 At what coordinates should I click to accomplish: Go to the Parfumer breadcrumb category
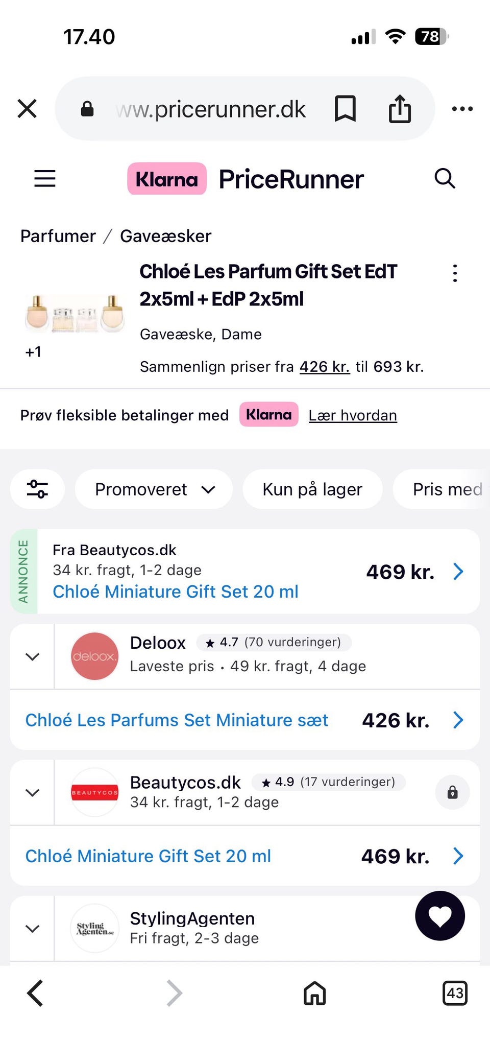[x=58, y=236]
